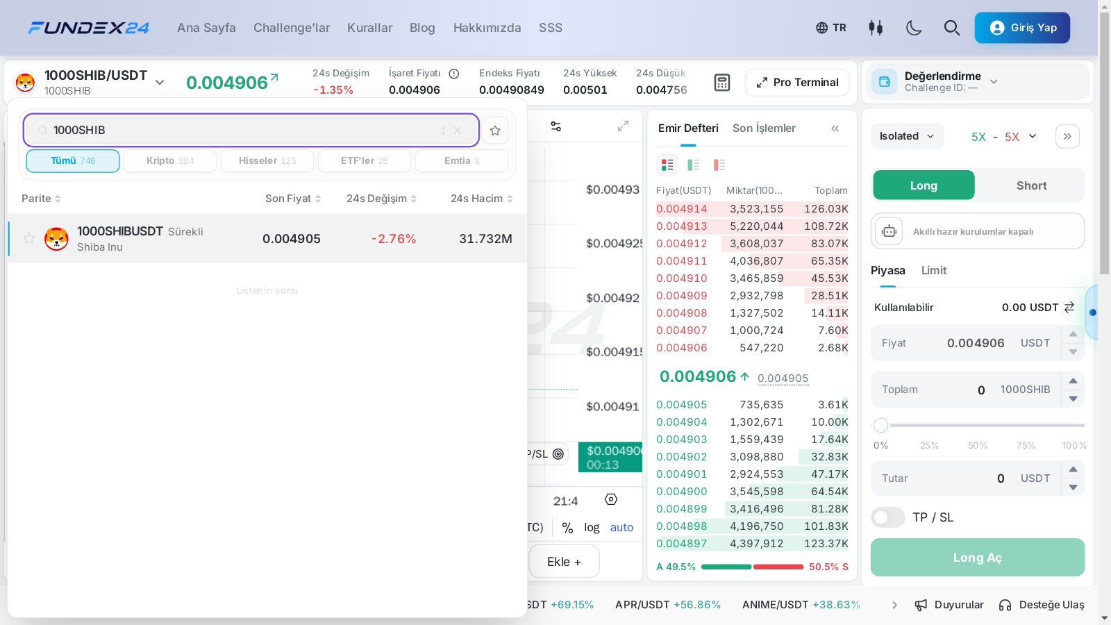This screenshot has width=1111, height=625.
Task: Click the transfer arrows next to 0.00 USDT
Action: pos(1069,307)
